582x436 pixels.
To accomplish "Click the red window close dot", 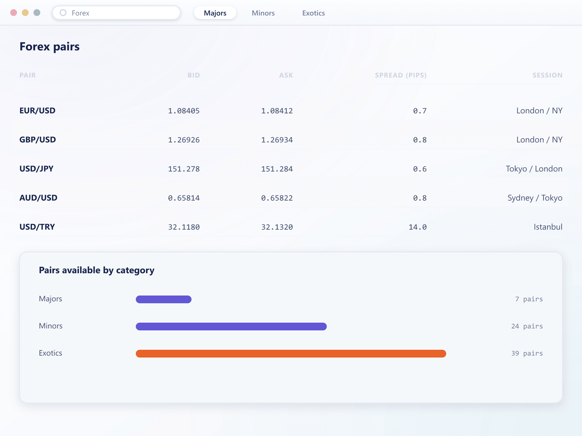I will coord(14,13).
